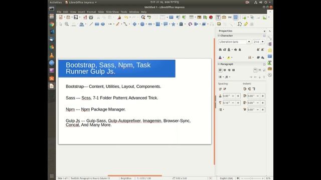The height and width of the screenshot is (180, 321).
Task: Insert a star shape
Action: (x=173, y=24)
